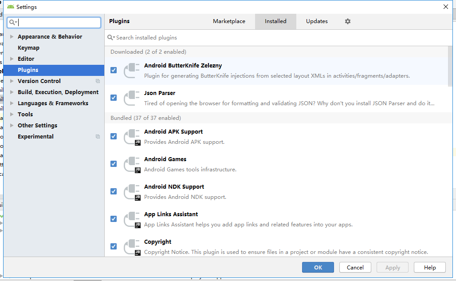Expand the Tools section arrow
Screen dimensions: 456x281
(x=12, y=115)
